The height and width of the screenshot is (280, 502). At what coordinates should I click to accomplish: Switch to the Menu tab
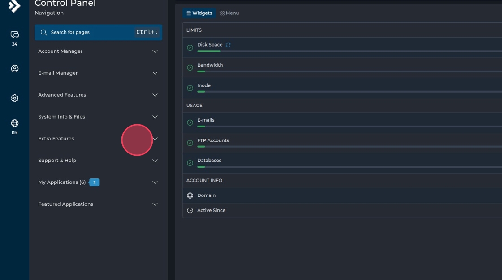[x=229, y=13]
